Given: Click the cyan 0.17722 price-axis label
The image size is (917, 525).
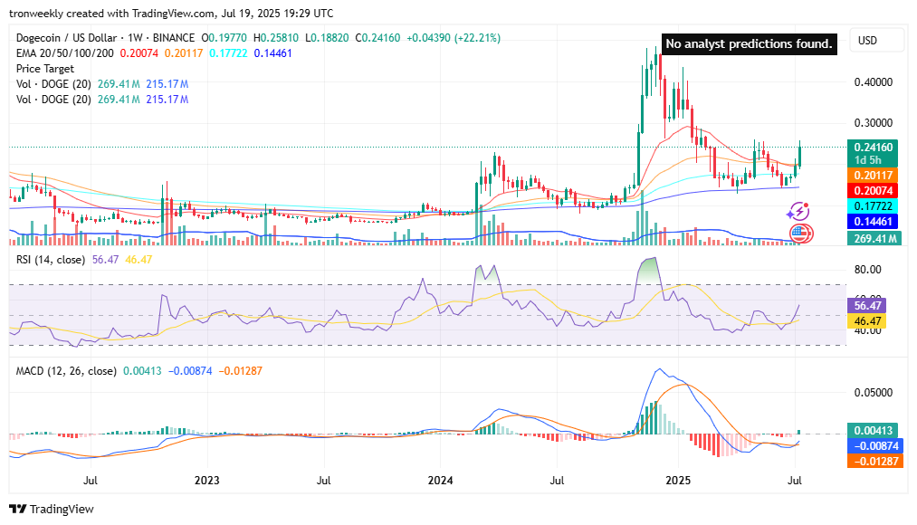Looking at the screenshot, I should 874,205.
